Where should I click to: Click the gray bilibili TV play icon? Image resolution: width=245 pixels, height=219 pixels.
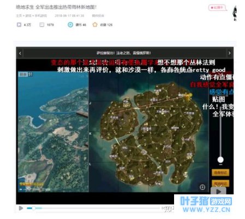[x=218, y=191]
